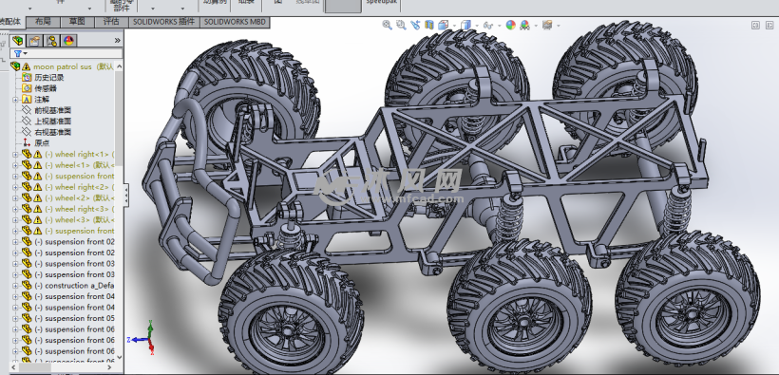Select the wheel<1> component

click(80, 165)
